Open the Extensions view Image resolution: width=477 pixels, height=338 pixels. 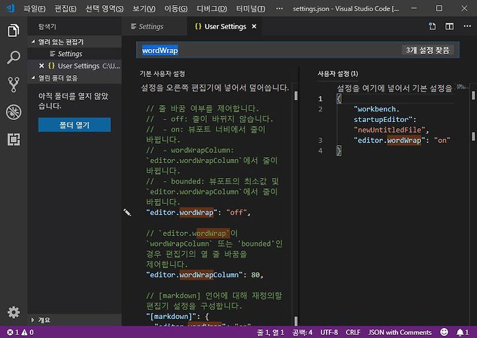pos(13,139)
